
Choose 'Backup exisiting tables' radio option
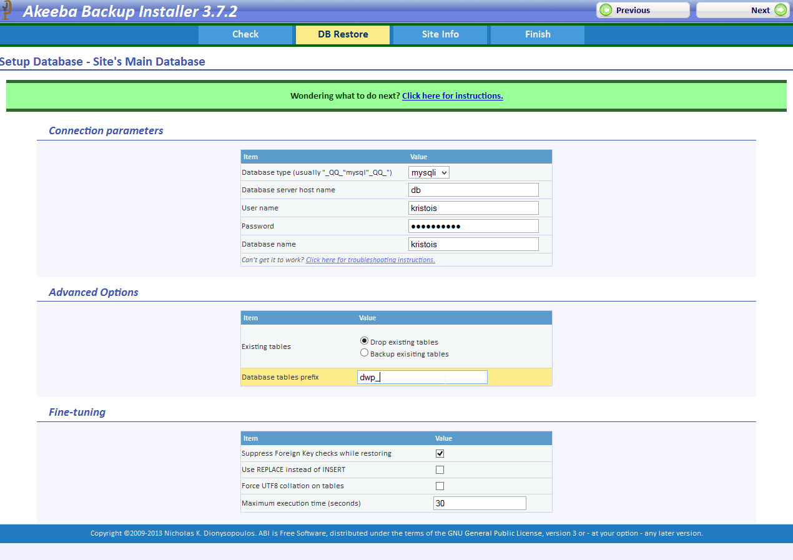365,353
